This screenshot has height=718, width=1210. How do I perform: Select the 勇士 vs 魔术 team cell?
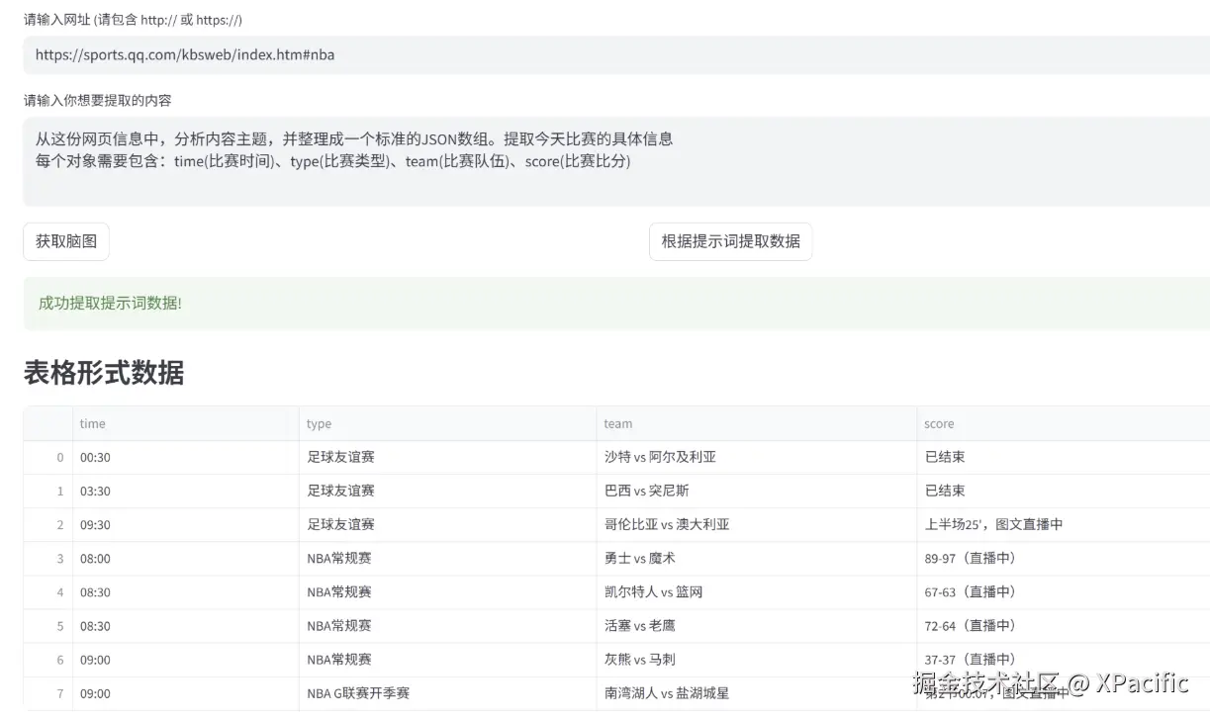tap(756, 558)
